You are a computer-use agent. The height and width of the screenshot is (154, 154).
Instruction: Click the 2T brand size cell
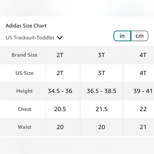point(63,55)
